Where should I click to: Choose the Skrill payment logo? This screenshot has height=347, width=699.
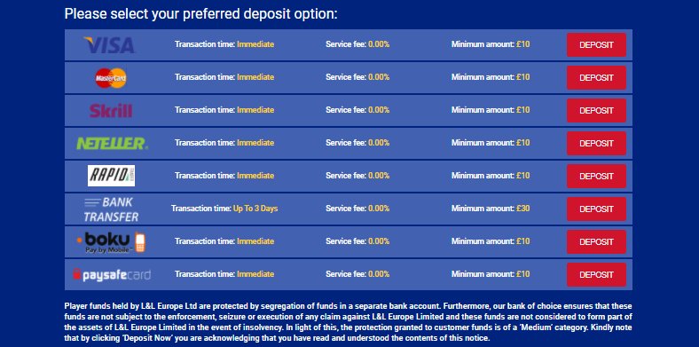tap(111, 110)
